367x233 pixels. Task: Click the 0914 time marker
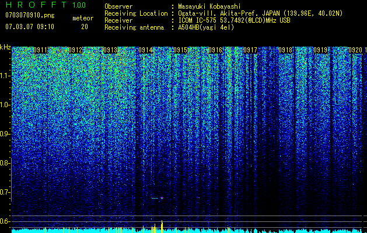pos(146,50)
